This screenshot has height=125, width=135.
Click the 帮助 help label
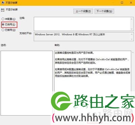click(57, 45)
